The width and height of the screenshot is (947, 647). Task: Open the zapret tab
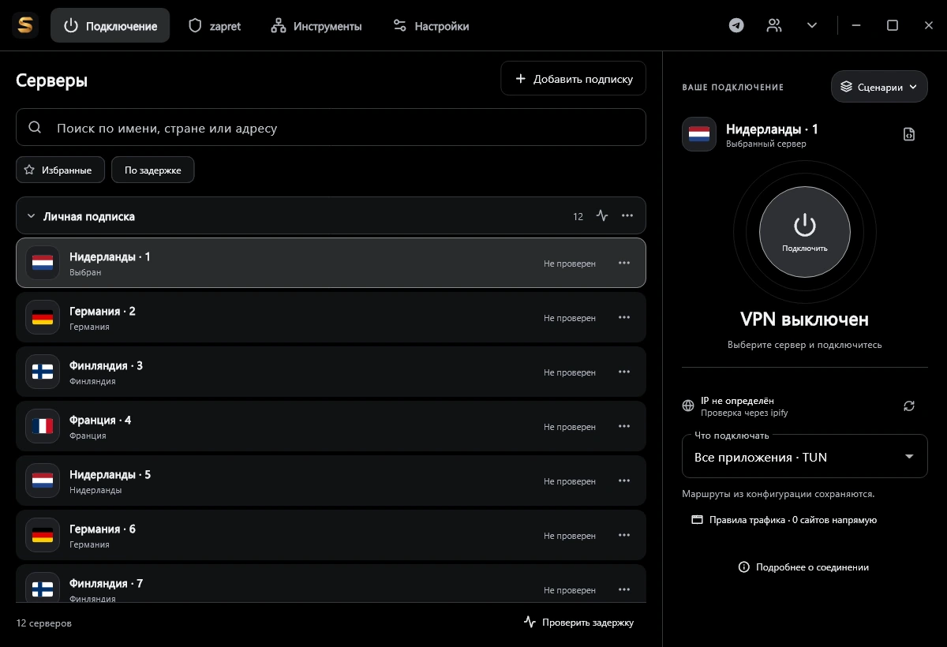(215, 25)
